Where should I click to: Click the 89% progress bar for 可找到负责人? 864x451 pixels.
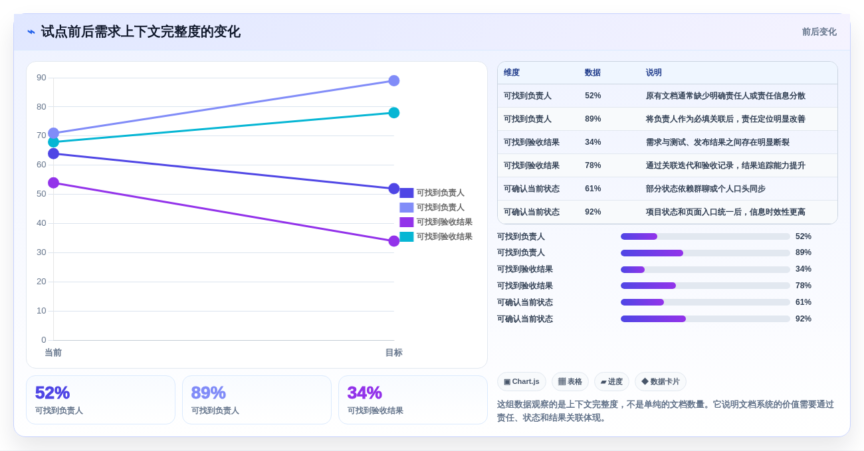click(x=705, y=253)
